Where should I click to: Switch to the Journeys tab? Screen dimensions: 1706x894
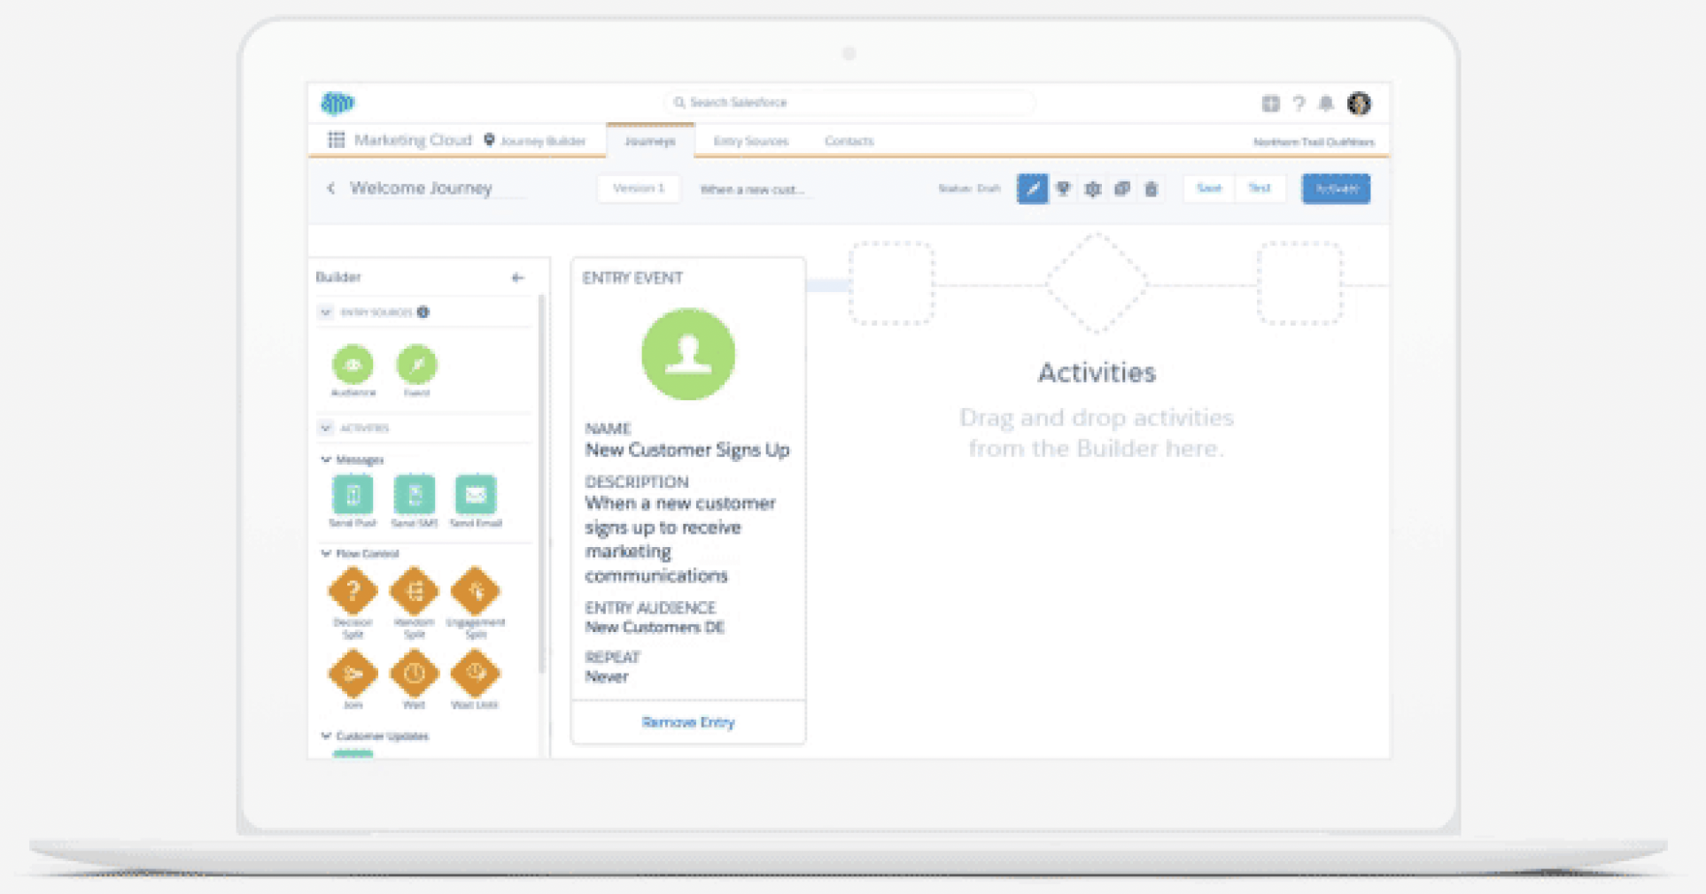coord(650,141)
